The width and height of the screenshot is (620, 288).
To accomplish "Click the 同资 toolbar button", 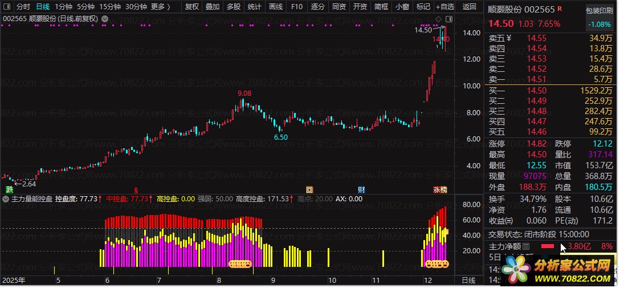I will (339, 7).
